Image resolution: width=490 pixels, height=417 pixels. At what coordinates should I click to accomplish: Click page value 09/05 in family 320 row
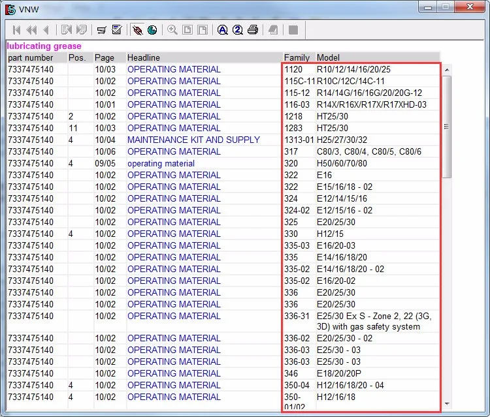pos(105,164)
